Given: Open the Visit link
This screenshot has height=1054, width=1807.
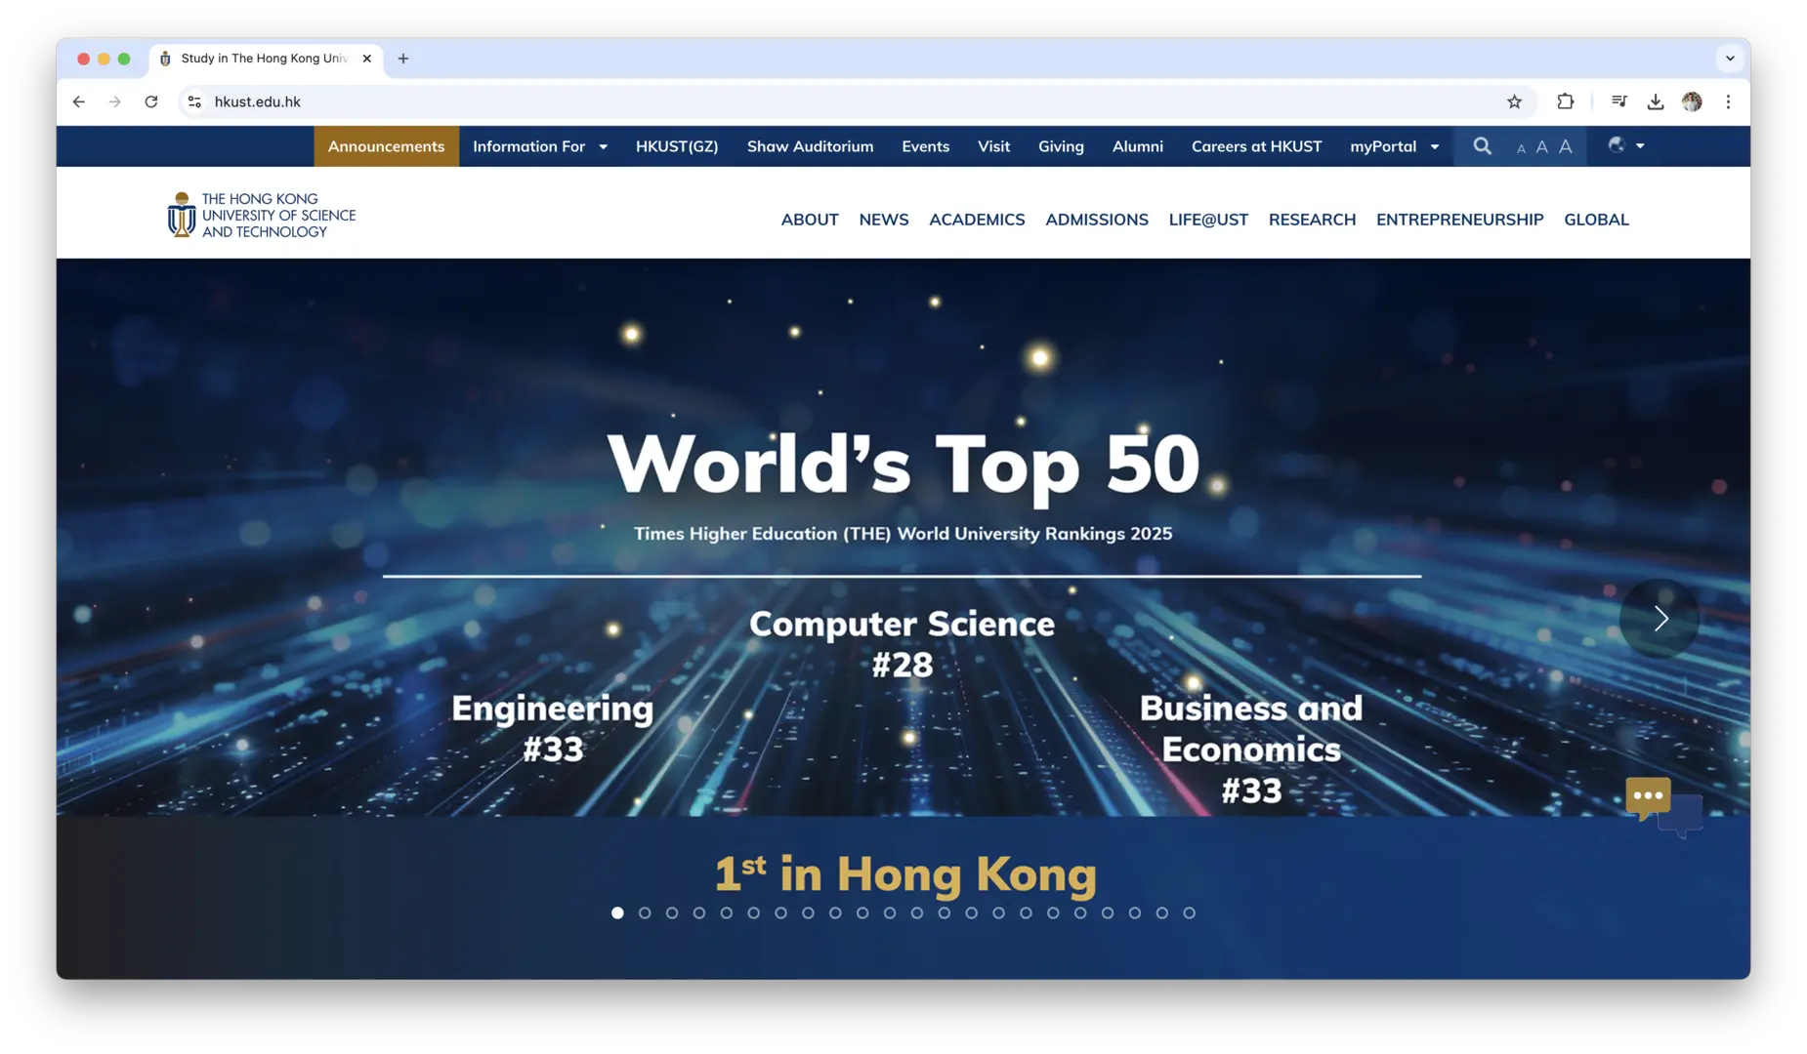Looking at the screenshot, I should point(993,146).
